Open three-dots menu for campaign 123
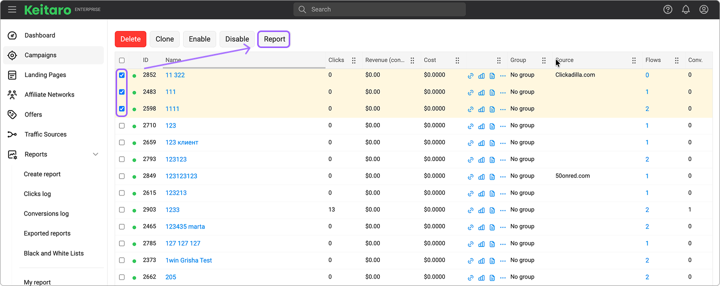This screenshot has height=286, width=720. point(503,126)
